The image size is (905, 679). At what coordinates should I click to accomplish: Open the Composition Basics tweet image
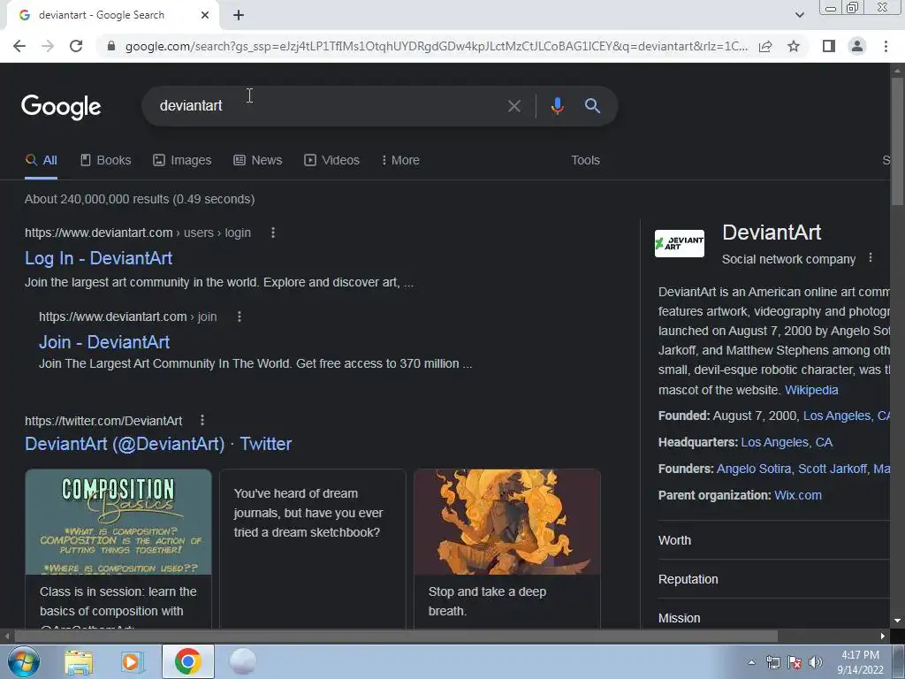coord(118,522)
